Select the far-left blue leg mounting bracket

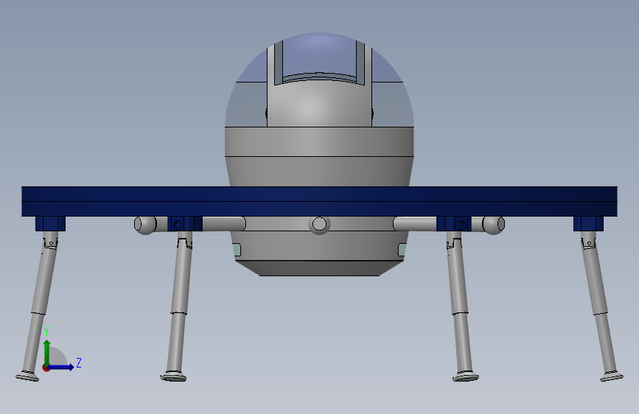50,224
